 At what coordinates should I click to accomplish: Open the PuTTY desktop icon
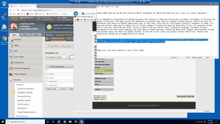(4, 15)
